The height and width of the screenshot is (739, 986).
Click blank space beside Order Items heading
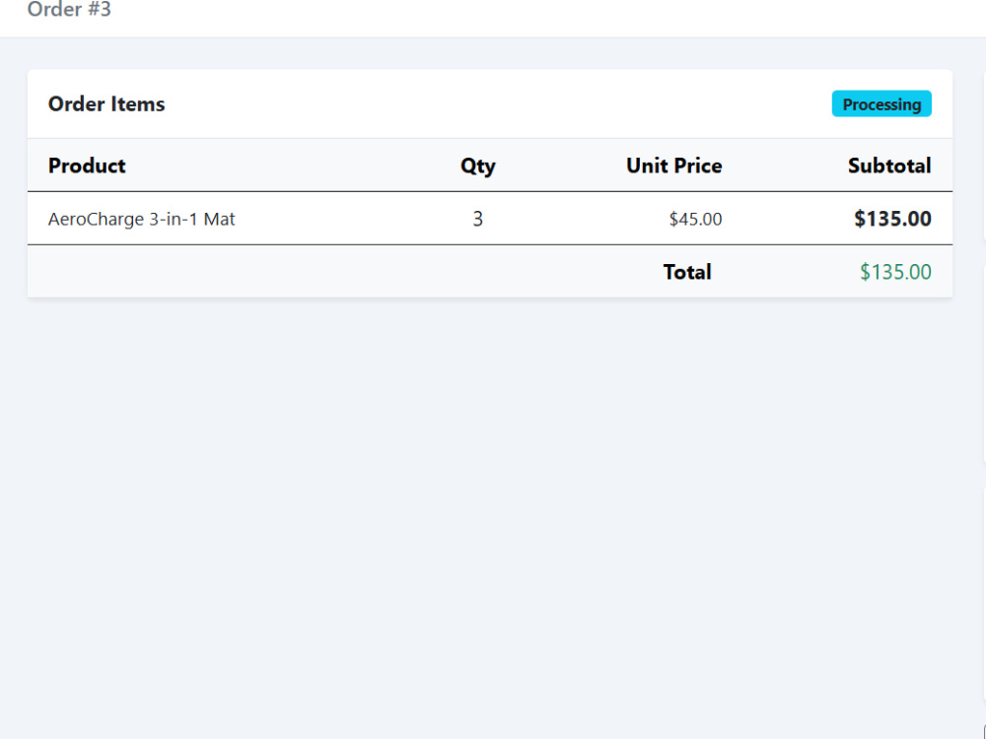pyautogui.click(x=497, y=103)
